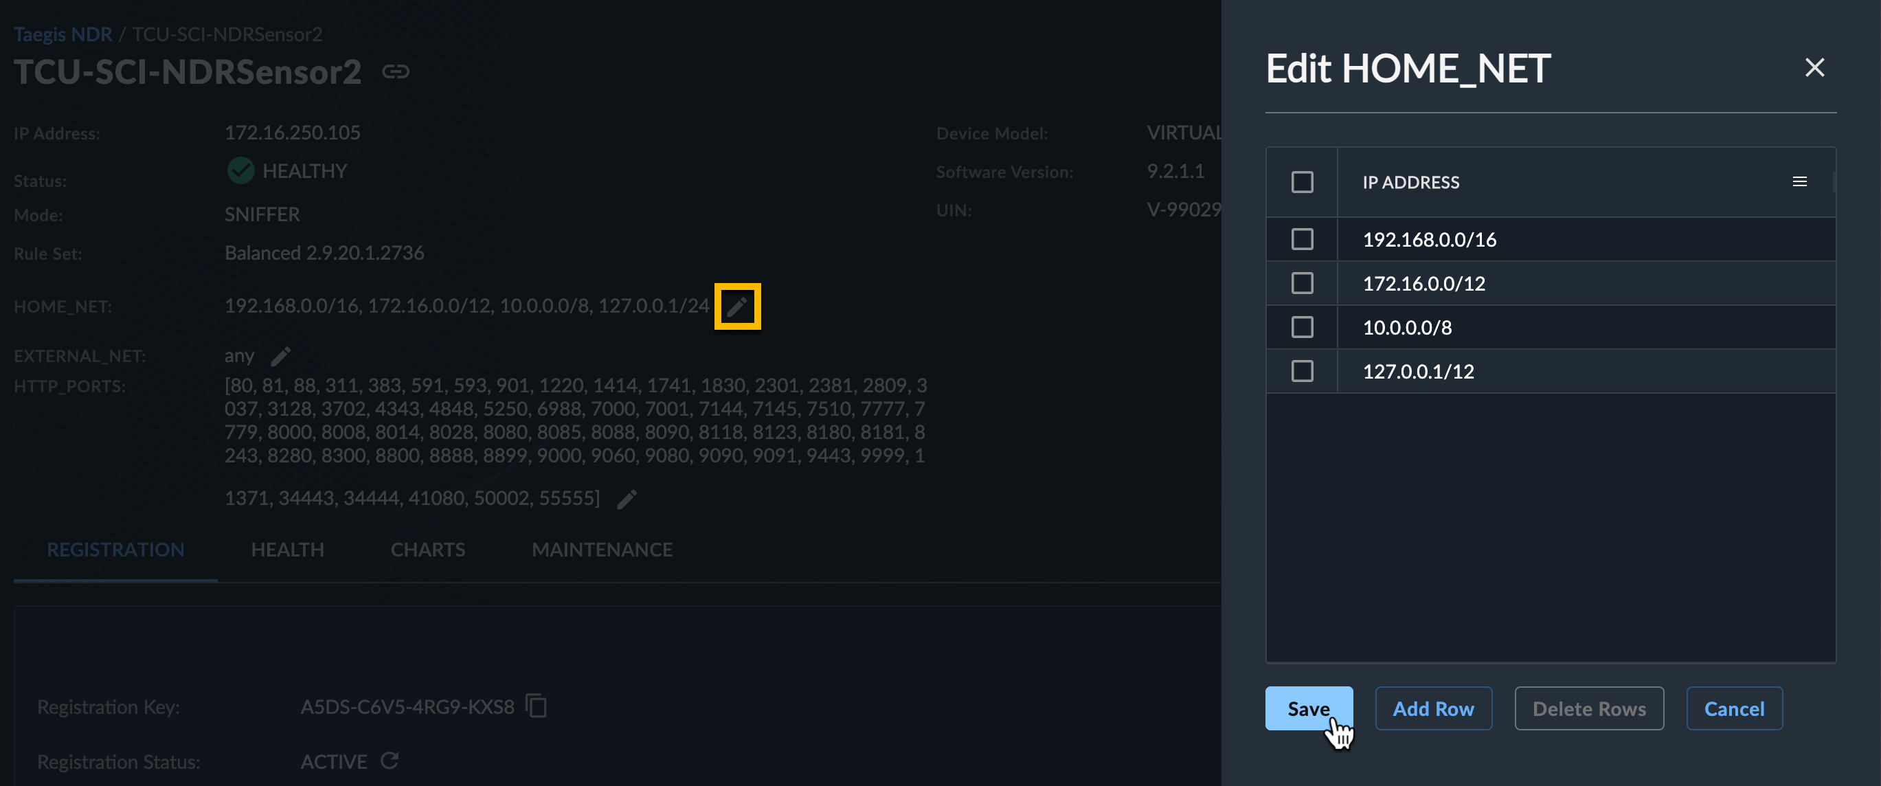Image resolution: width=1881 pixels, height=786 pixels.
Task: Click the Save button
Action: coord(1309,708)
